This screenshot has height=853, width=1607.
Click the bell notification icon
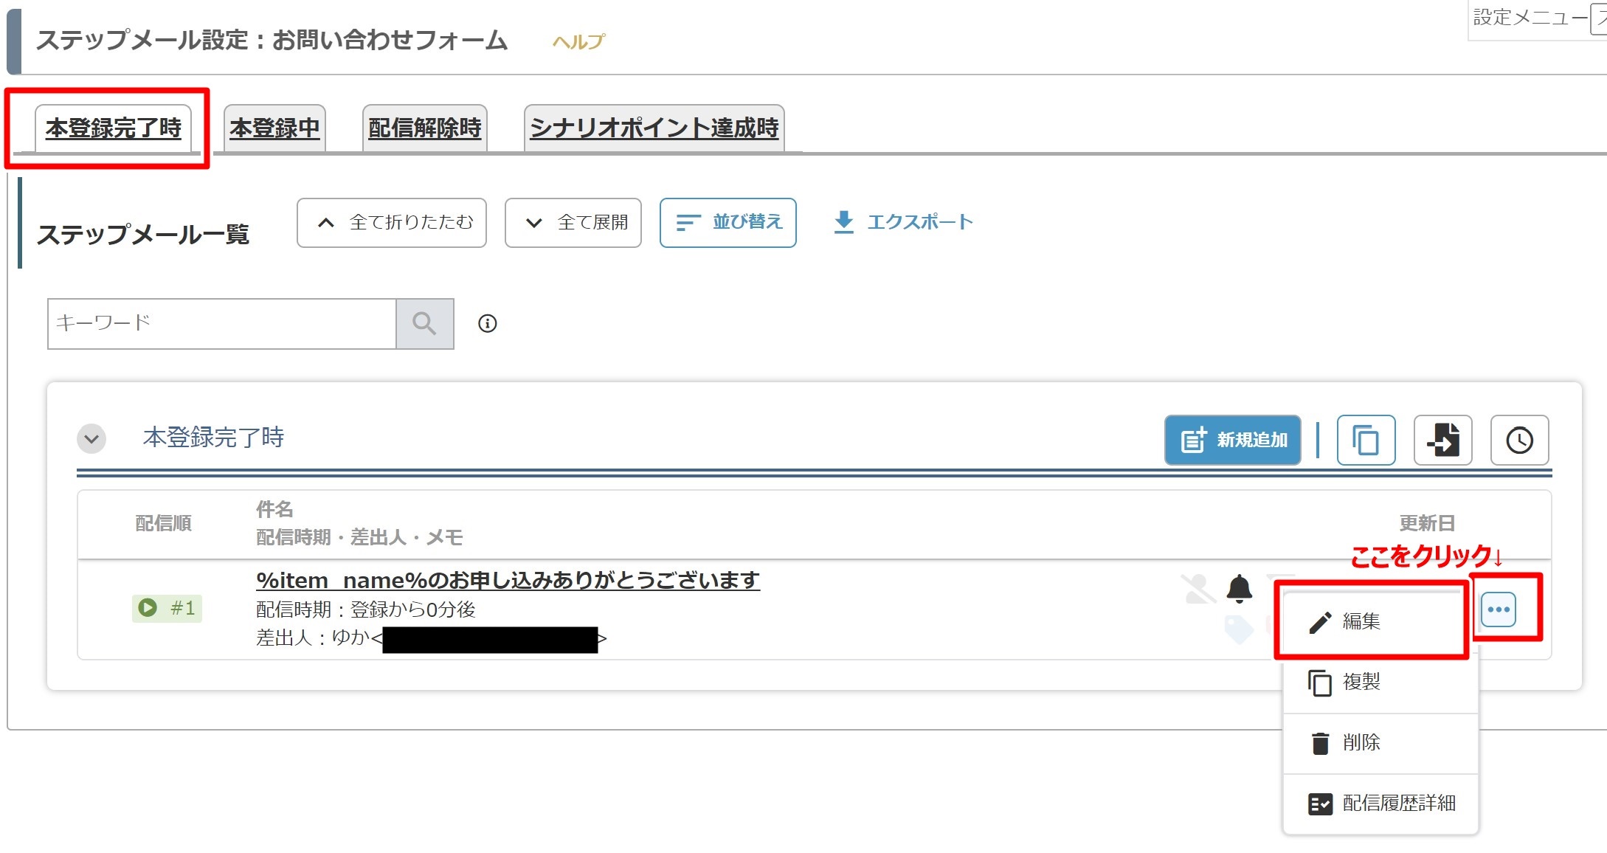pos(1239,588)
